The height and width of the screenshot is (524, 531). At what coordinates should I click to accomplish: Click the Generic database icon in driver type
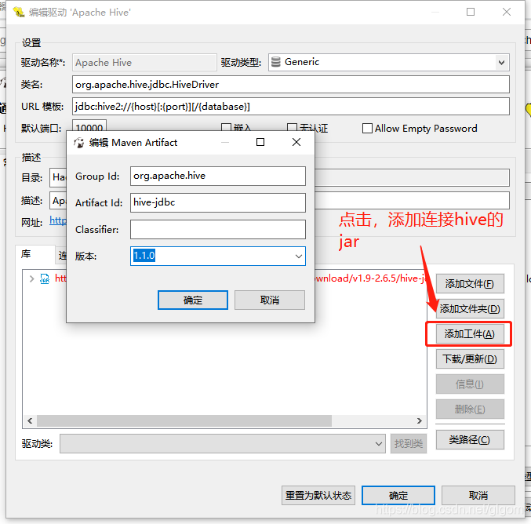pyautogui.click(x=276, y=62)
